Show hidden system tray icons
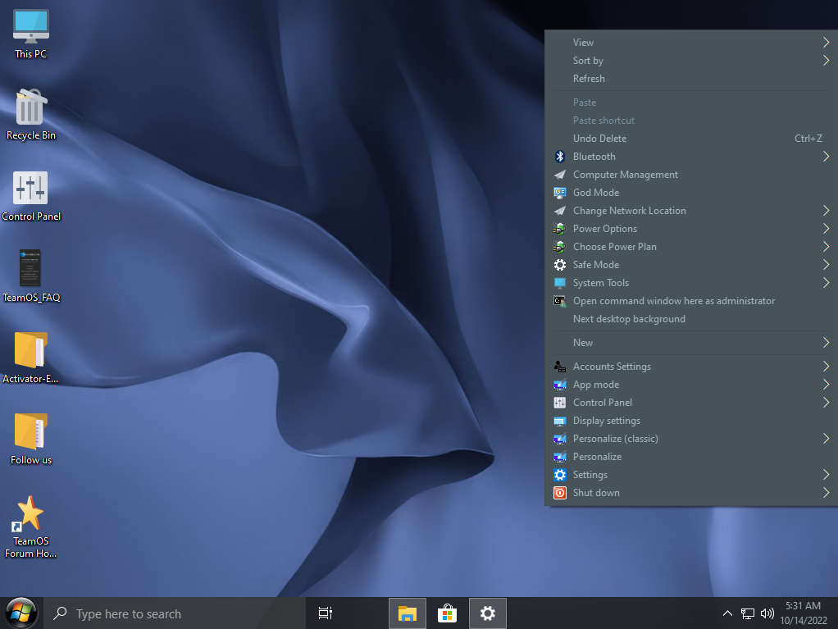The width and height of the screenshot is (838, 629). pos(727,613)
